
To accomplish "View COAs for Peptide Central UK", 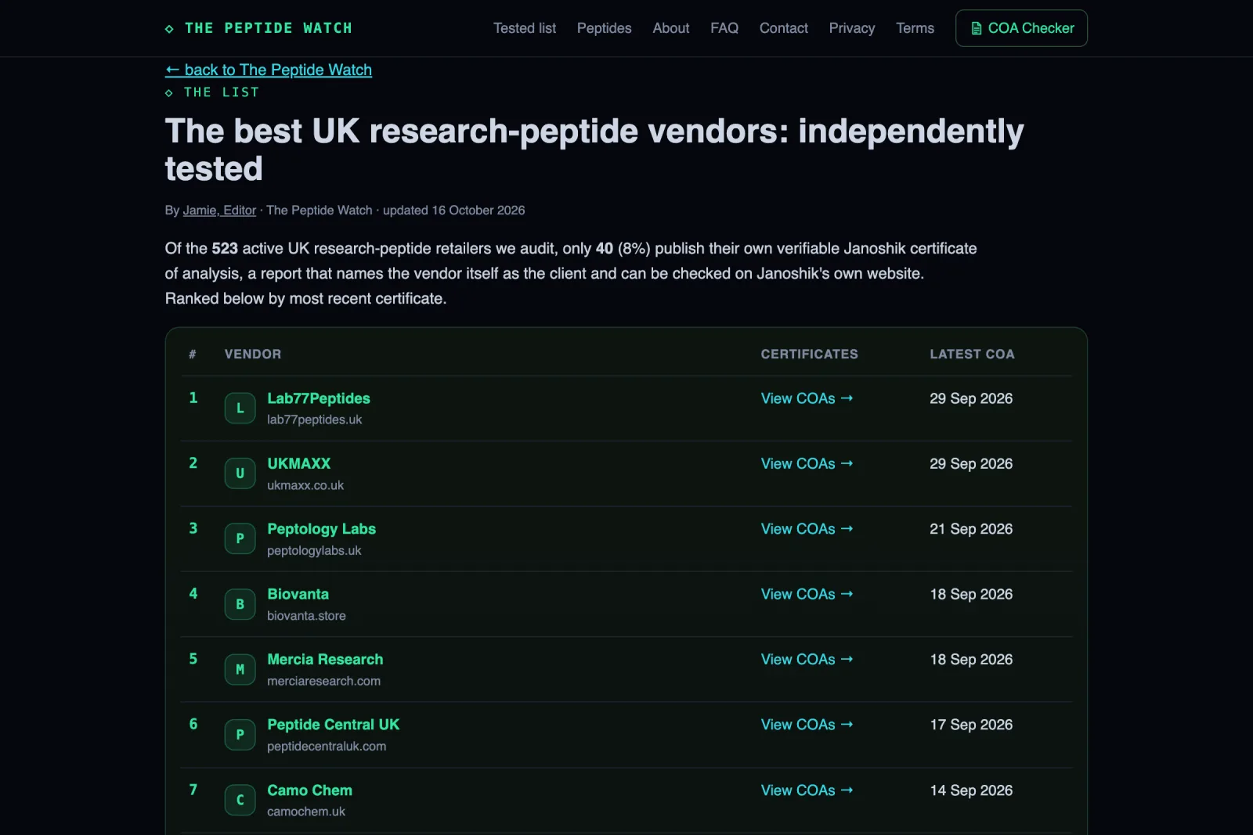I will tap(807, 725).
